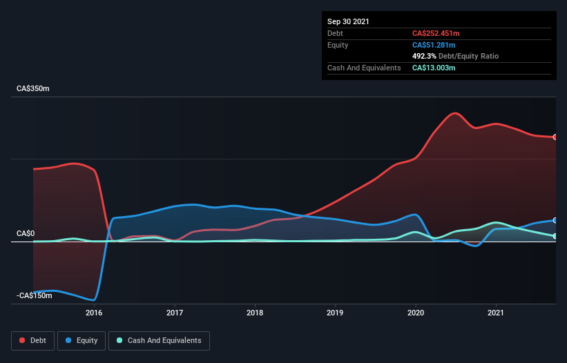Click the 2017 x-axis label

(x=175, y=313)
